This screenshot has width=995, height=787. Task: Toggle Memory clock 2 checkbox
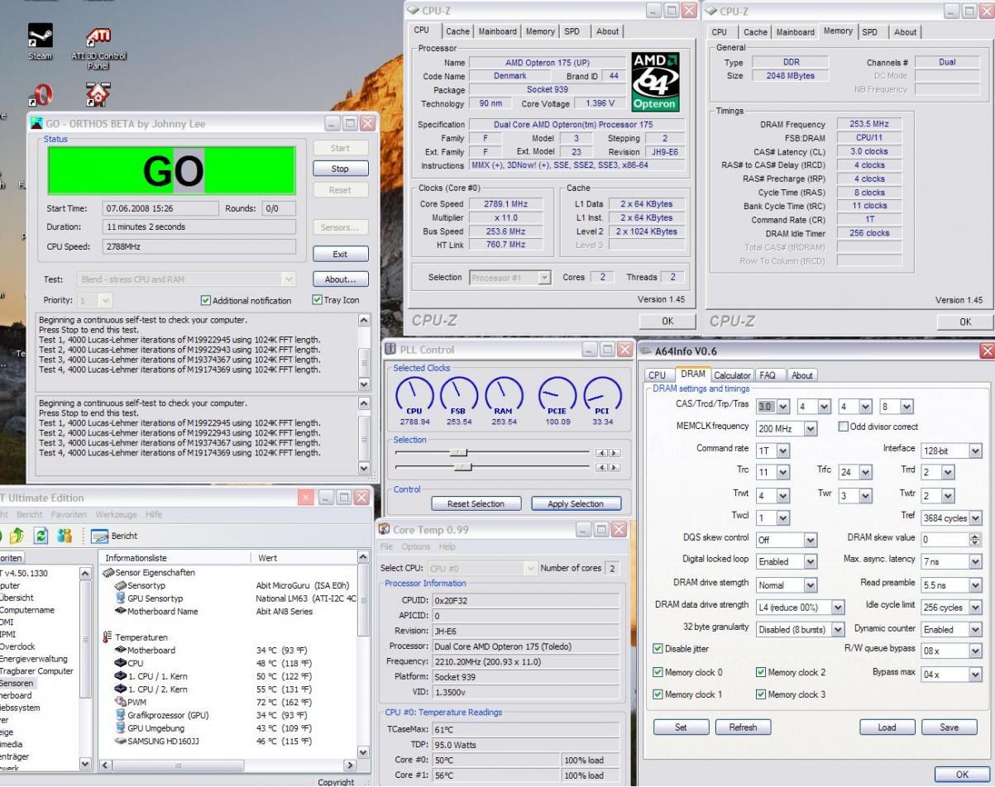pyautogui.click(x=761, y=672)
